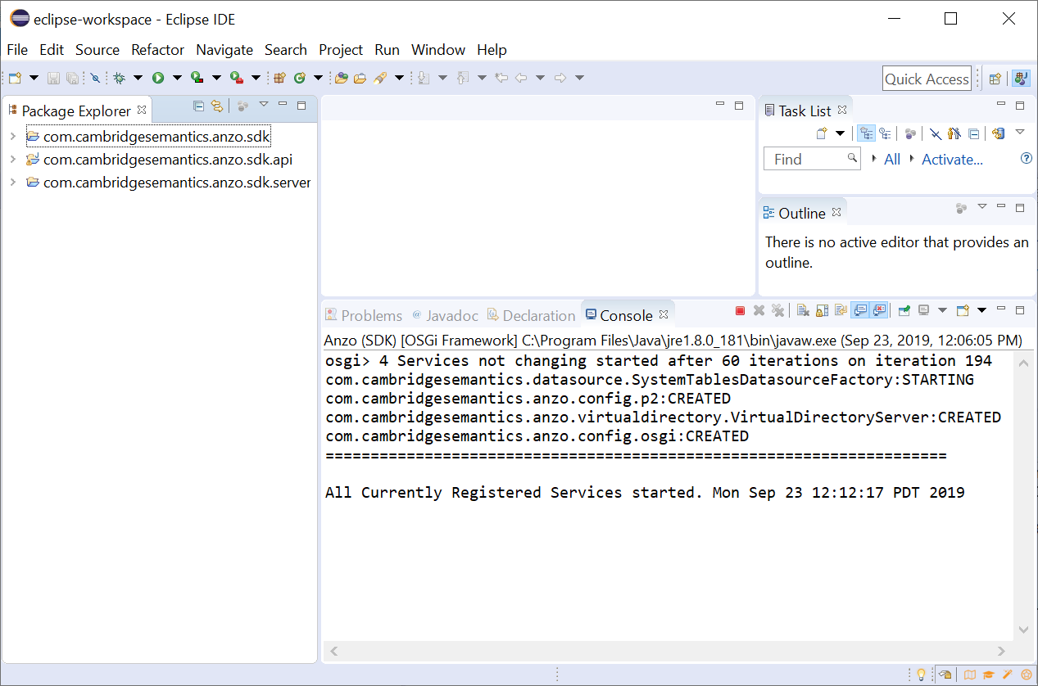Screen dimensions: 1038x686
Task: Toggle Show Console When Standard Out Changes
Action: (860, 310)
